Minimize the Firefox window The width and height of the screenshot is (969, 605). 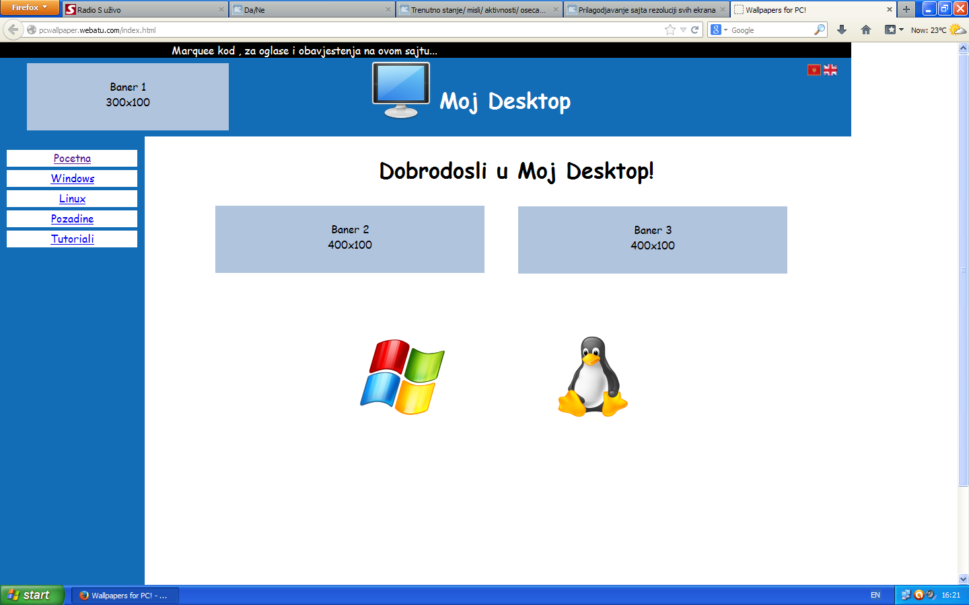coord(929,9)
